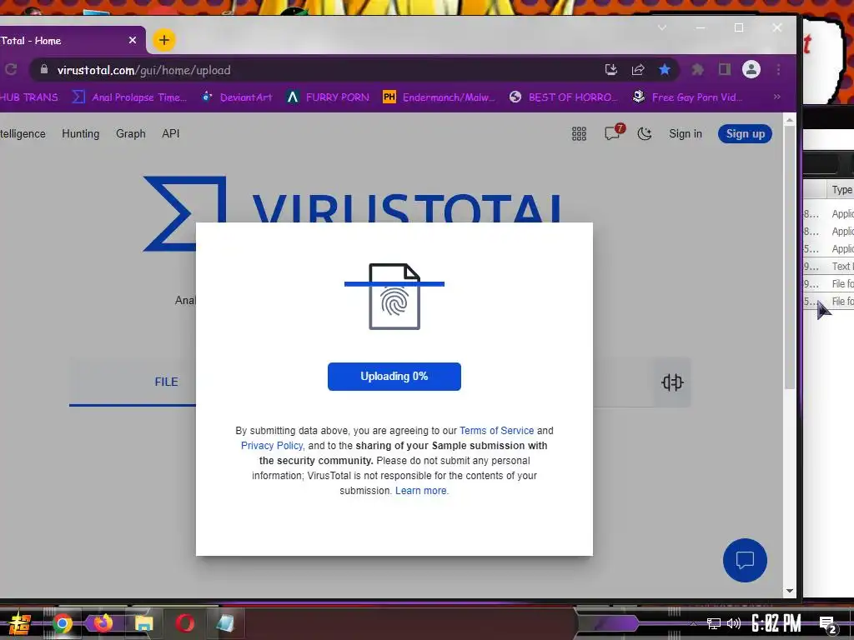Open Chrome from the taskbar
The width and height of the screenshot is (854, 640).
(62, 623)
